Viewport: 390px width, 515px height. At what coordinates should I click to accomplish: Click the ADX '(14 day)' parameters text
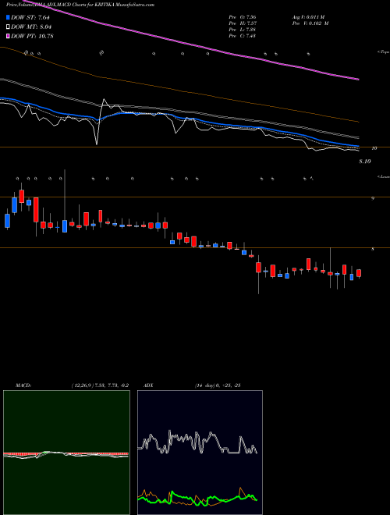pyautogui.click(x=205, y=385)
